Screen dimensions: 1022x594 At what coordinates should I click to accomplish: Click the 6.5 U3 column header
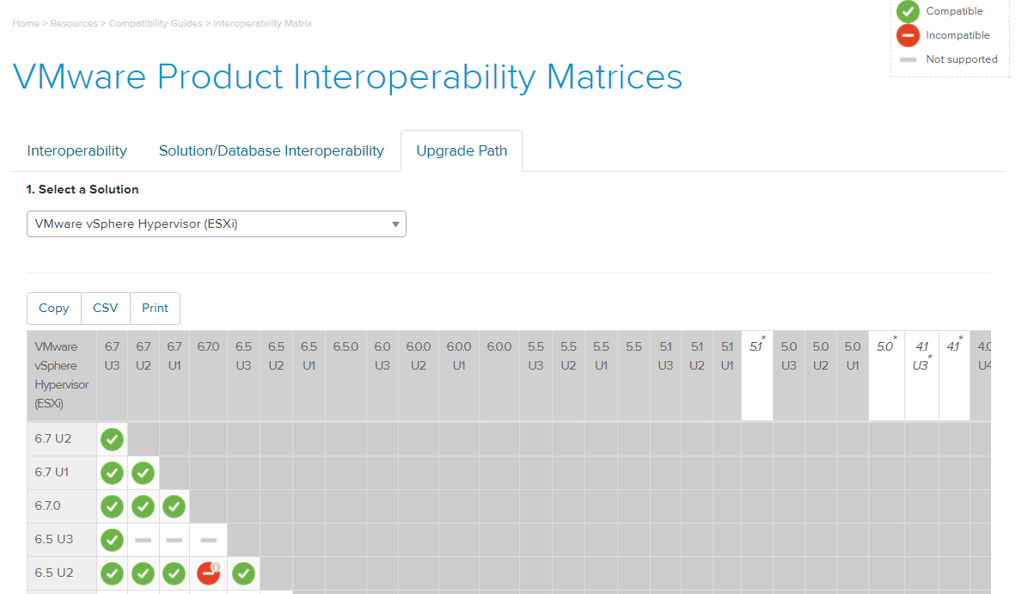(244, 376)
